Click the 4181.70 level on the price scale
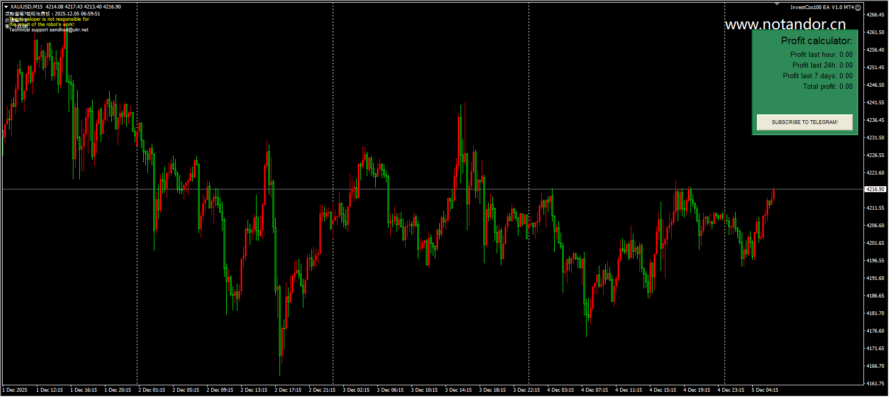889x397 pixels. 875,313
